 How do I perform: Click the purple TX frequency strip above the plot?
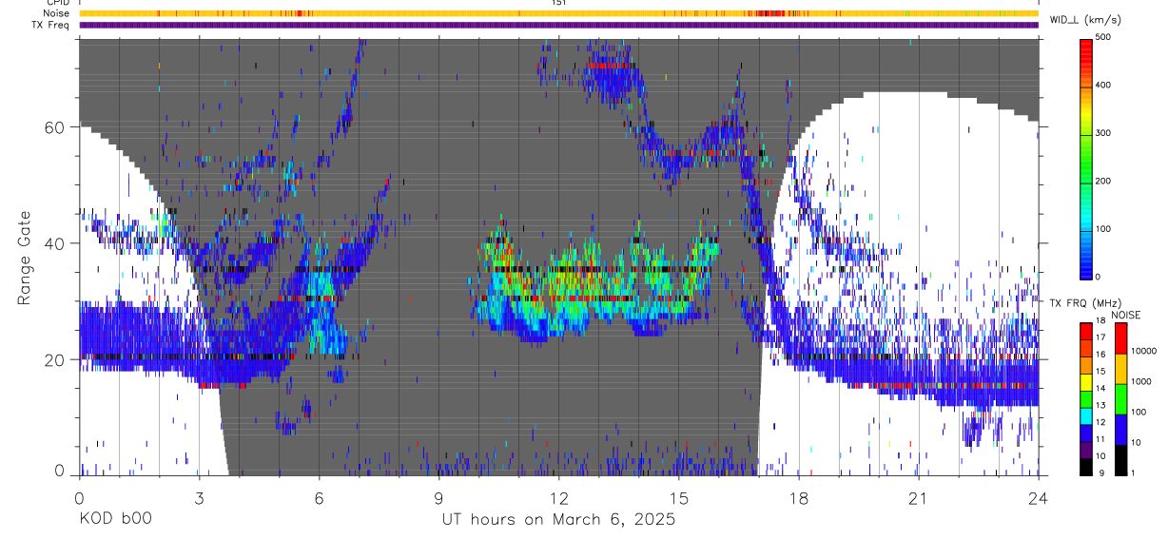pos(558,25)
